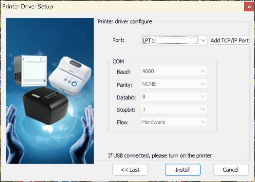255x182 pixels.
Task: Click the Port: label
Action: pyautogui.click(x=118, y=40)
